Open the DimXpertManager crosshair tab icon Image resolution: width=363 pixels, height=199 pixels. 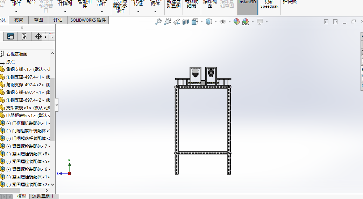38,37
